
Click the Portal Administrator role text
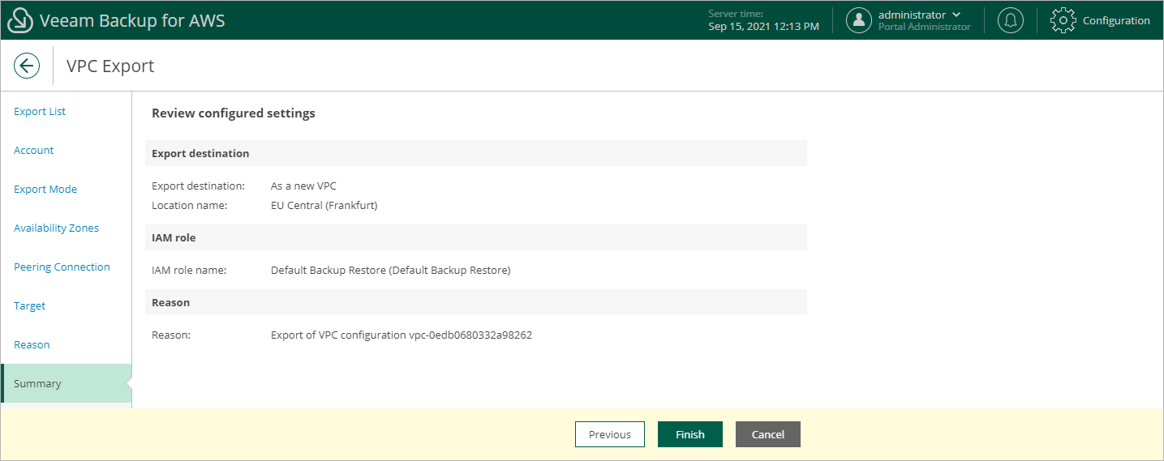pos(924,27)
